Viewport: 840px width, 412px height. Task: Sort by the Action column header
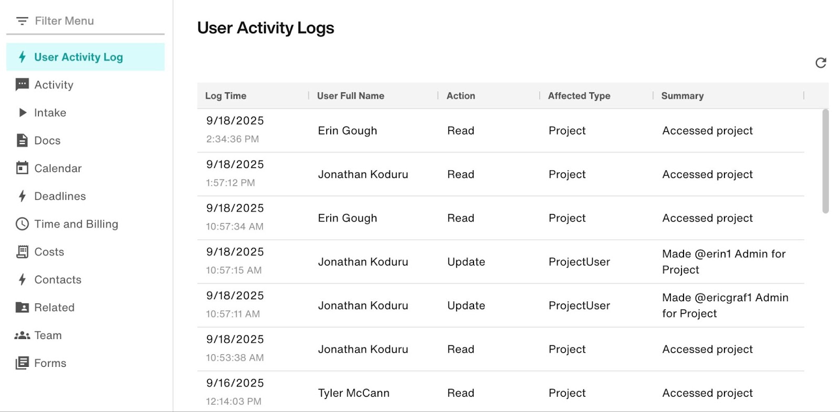[461, 96]
